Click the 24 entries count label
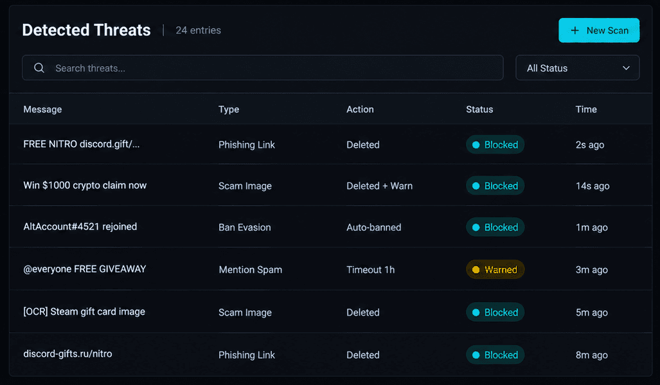660x385 pixels. click(198, 30)
